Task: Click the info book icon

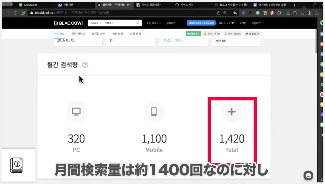Action: pos(16,165)
